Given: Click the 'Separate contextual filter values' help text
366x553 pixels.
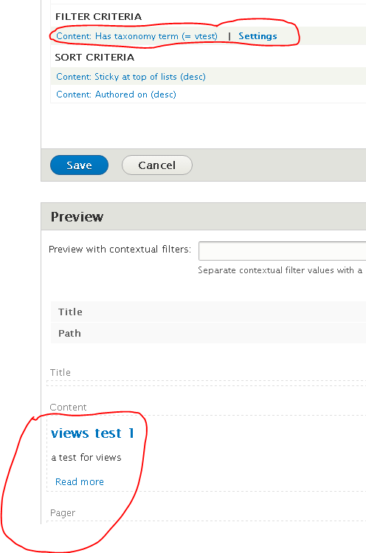Looking at the screenshot, I should pos(280,270).
